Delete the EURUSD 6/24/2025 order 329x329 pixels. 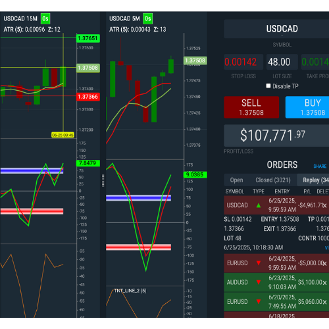[x=324, y=263]
